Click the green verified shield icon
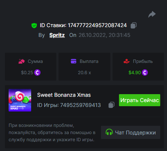167x151 pixels. point(34,26)
